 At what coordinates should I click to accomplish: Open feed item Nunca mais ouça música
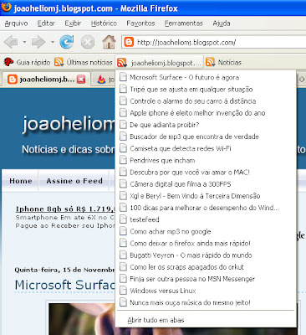pyautogui.click(x=205, y=302)
